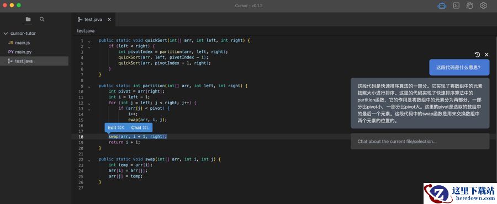Click 'i++;' on line 14
The height and width of the screenshot is (204, 497).
[133, 114]
